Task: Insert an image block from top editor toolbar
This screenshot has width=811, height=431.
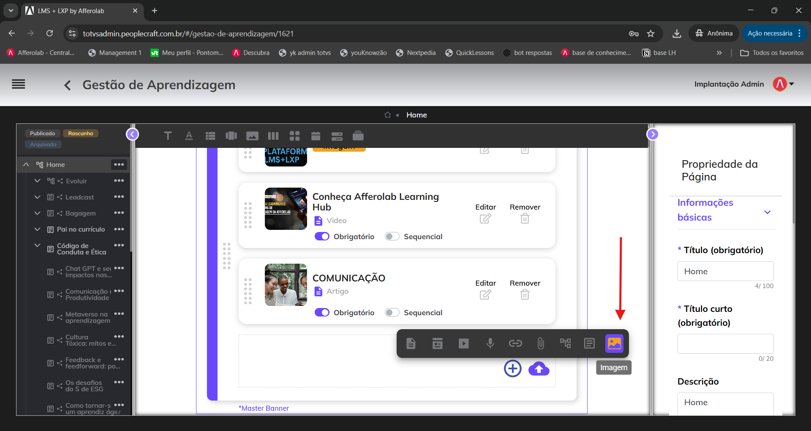Action: pos(252,136)
